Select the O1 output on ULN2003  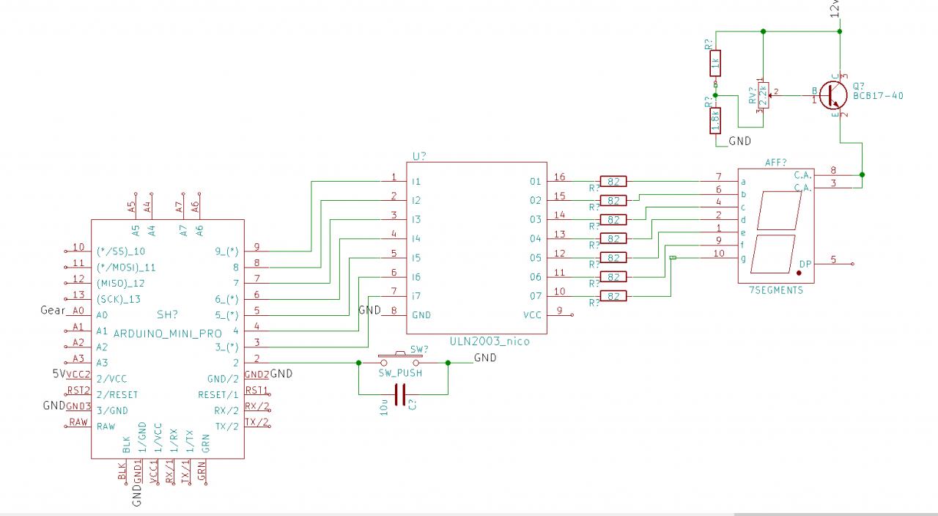click(x=535, y=181)
